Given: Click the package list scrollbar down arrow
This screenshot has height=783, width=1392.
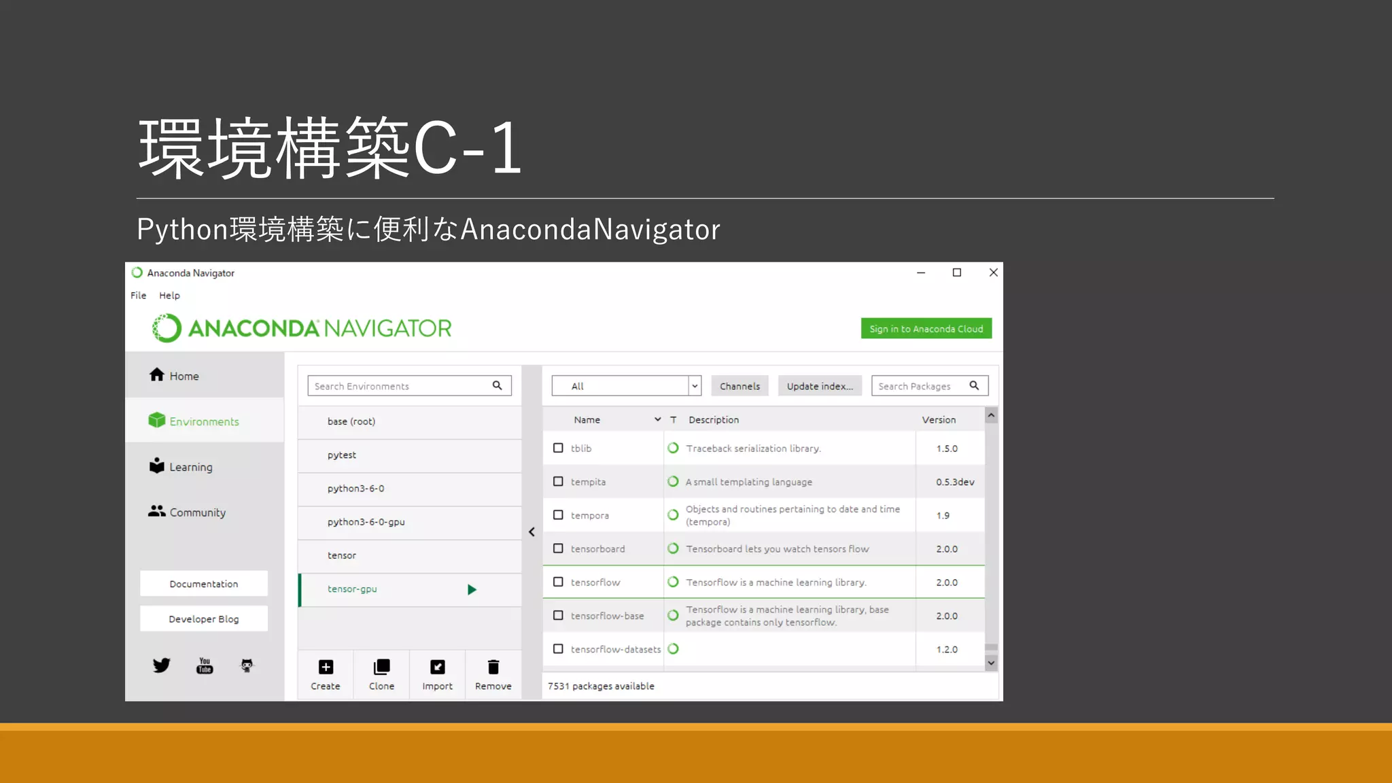Looking at the screenshot, I should [991, 663].
